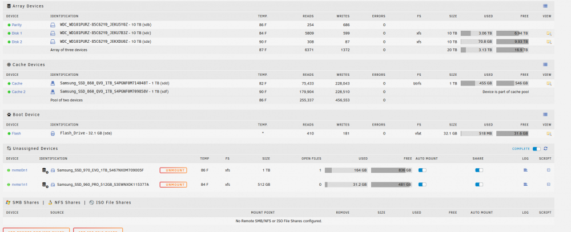This screenshot has width=571, height=232.
Task: Open the Flash boot device link
Action: tap(17, 133)
